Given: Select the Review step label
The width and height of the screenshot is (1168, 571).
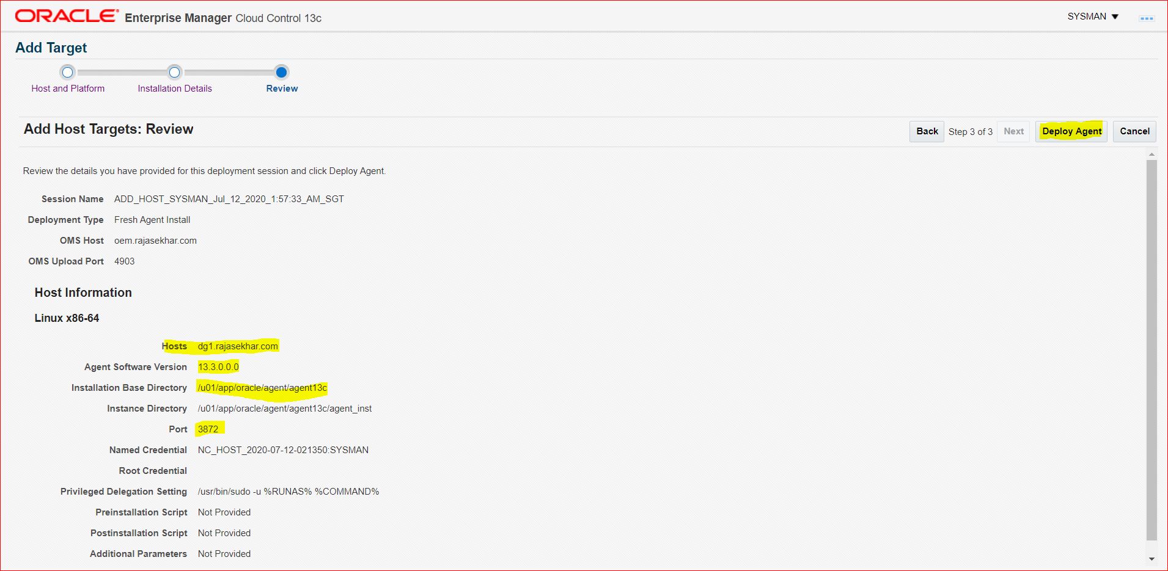Looking at the screenshot, I should pyautogui.click(x=282, y=89).
